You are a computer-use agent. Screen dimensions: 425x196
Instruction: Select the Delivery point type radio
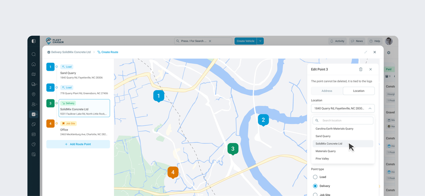315,186
